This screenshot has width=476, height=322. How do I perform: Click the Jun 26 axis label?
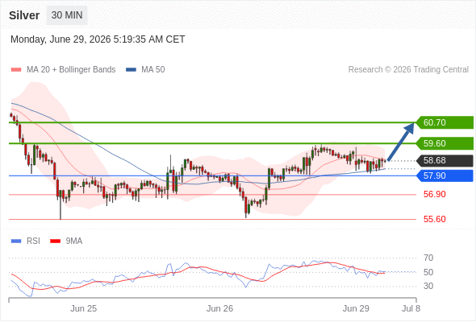[219, 308]
